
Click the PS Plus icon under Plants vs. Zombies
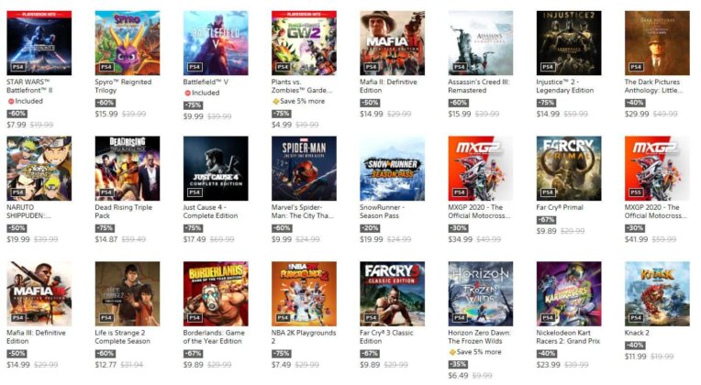click(x=276, y=102)
